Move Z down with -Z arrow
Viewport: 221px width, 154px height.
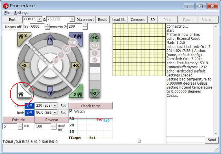click(x=95, y=93)
